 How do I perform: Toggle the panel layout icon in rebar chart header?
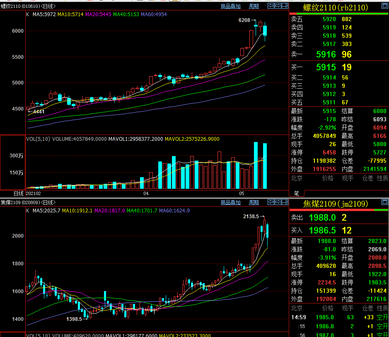285,6
